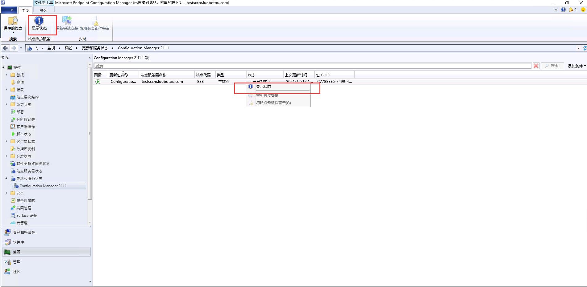Image resolution: width=587 pixels, height=287 pixels.
Task: Select Configuration Manager 2111 tree item
Action: [x=49, y=186]
